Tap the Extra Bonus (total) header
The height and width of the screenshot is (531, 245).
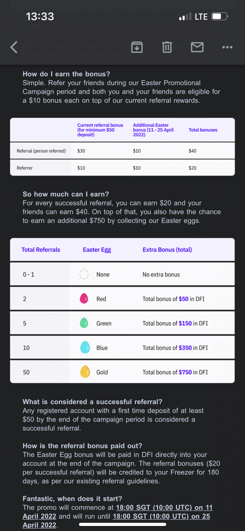pos(167,250)
